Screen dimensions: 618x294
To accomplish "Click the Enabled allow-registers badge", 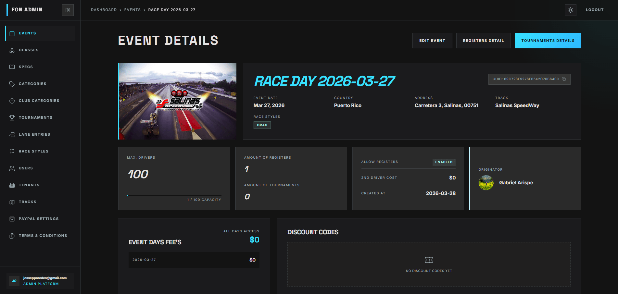I will 444,162.
